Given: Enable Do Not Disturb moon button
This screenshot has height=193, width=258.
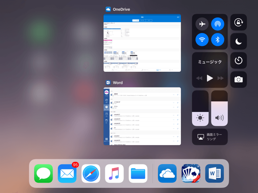Looking at the screenshot, I should 238,41.
